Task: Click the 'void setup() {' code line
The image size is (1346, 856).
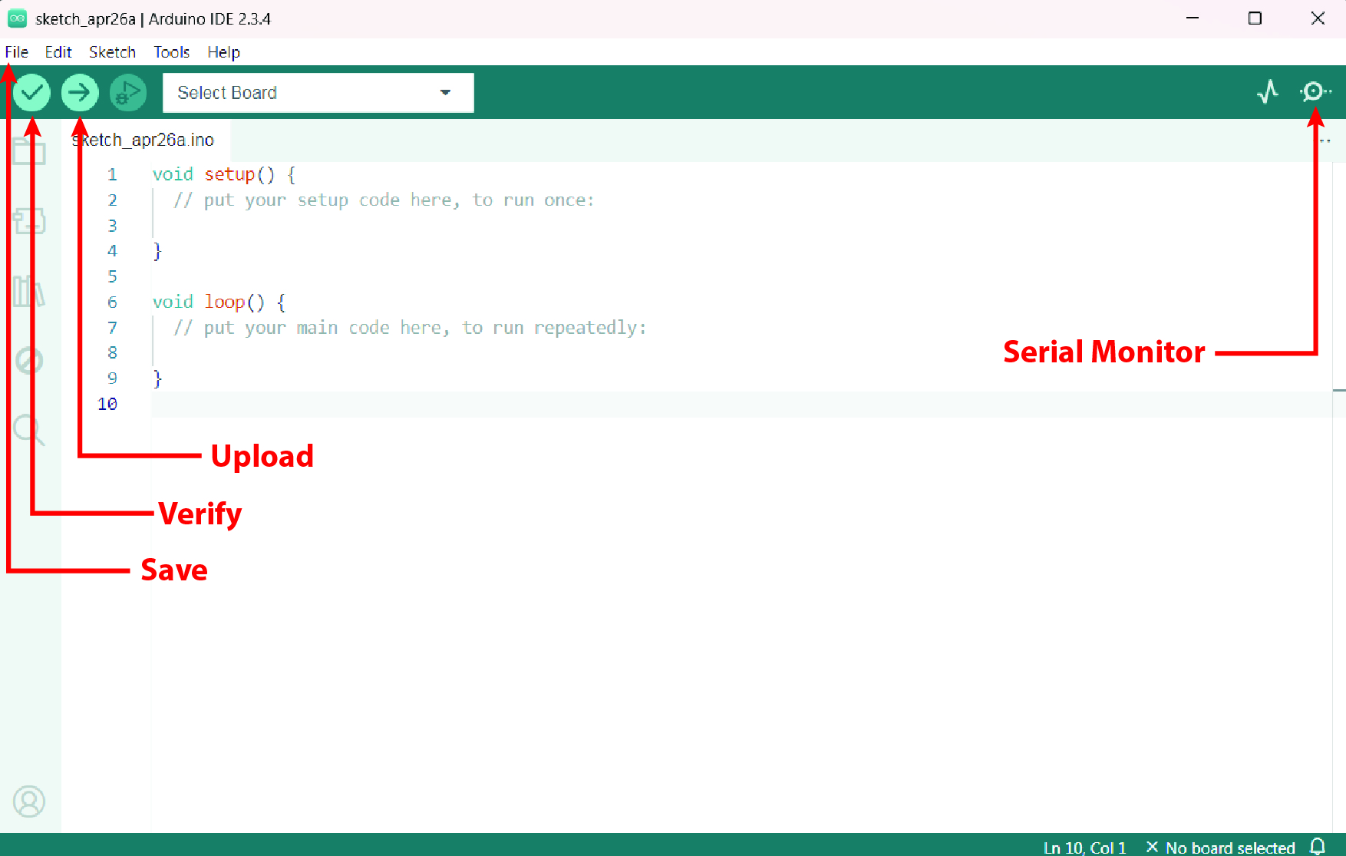Action: [x=224, y=175]
